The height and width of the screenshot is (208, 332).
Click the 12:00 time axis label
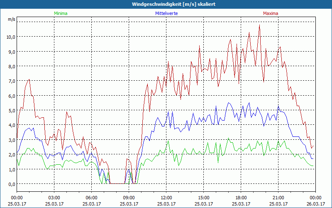click(x=166, y=198)
